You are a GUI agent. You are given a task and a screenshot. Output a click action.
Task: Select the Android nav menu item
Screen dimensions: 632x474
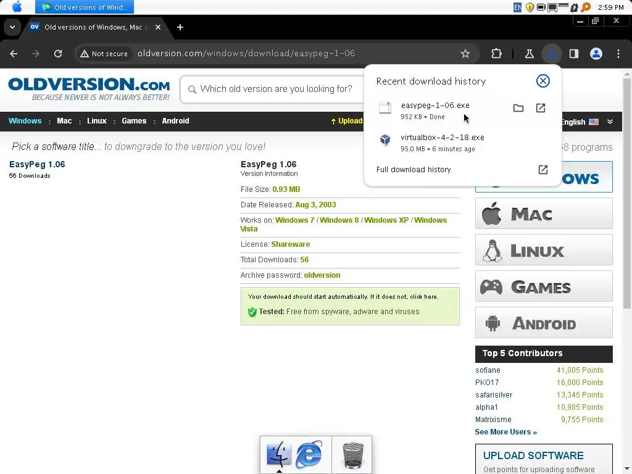click(x=175, y=121)
